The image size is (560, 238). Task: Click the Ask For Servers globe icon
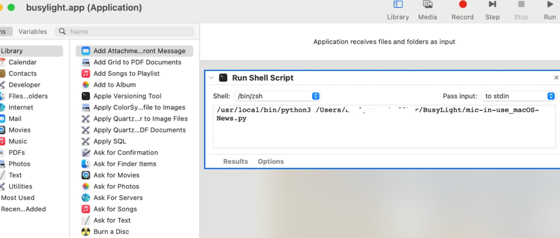tap(86, 198)
